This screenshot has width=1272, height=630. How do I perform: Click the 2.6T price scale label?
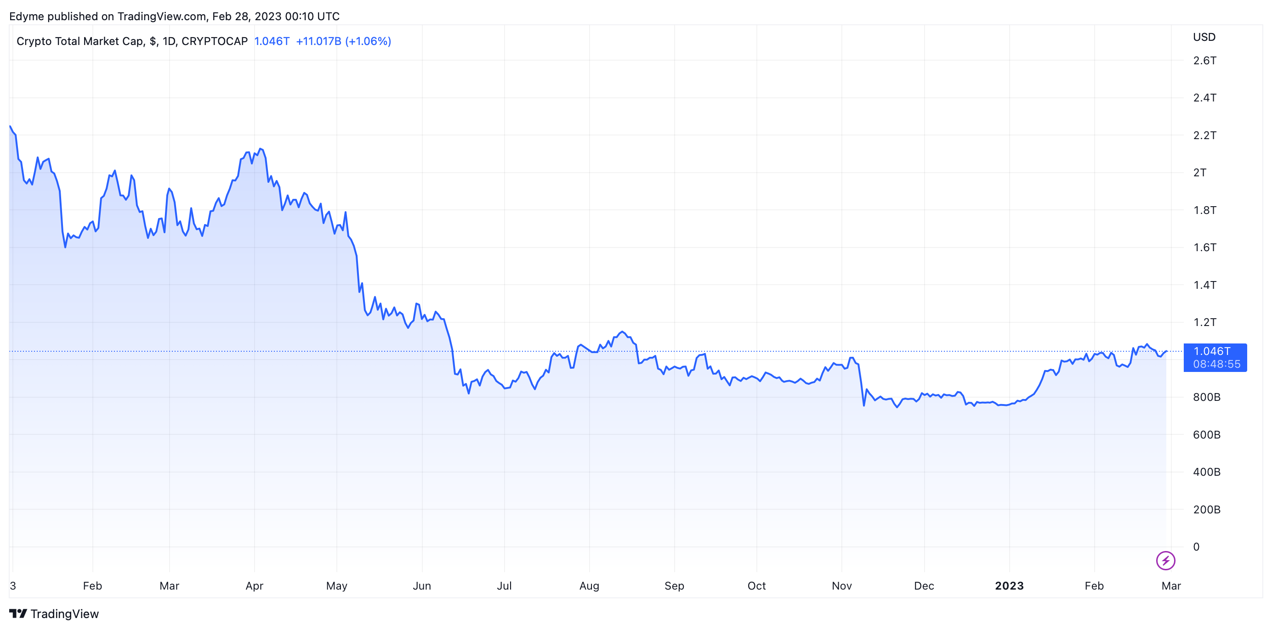tap(1204, 61)
